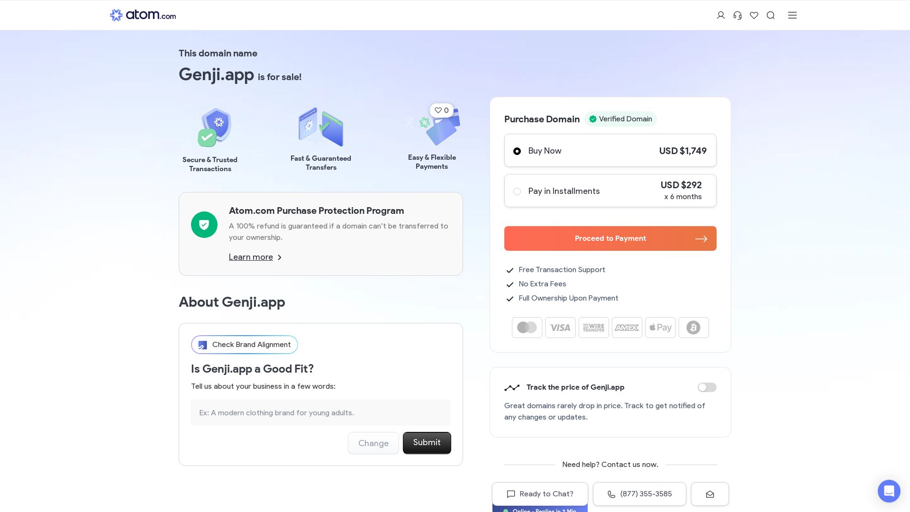Click the user account icon
Screen dimensions: 910x512
pos(720,15)
